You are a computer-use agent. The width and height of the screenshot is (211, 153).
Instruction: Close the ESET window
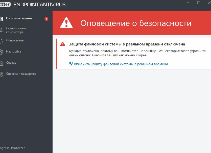coord(209,3)
